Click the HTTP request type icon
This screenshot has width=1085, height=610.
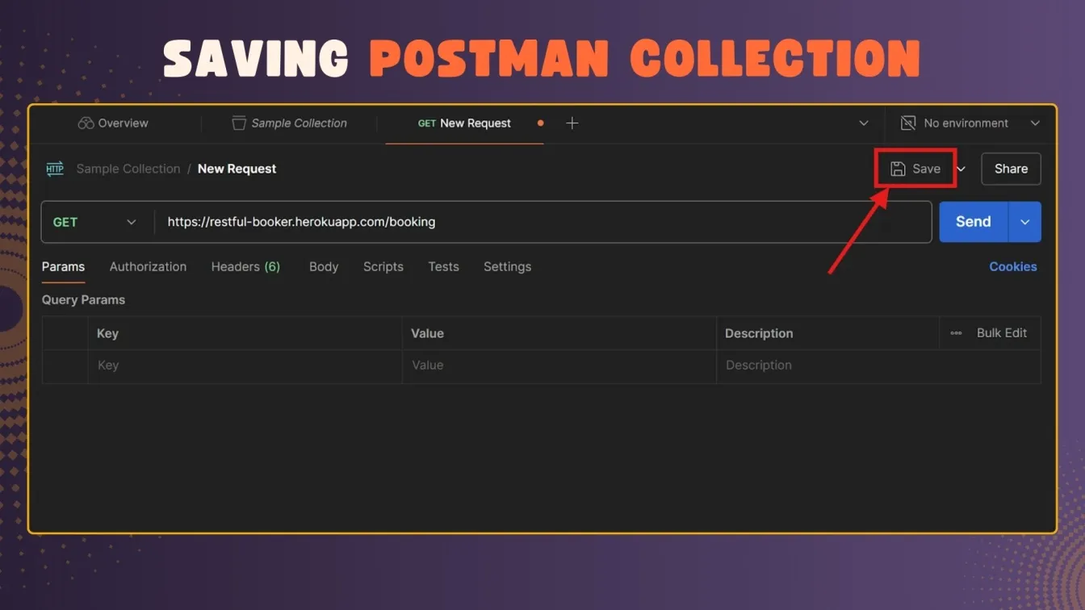pos(55,169)
